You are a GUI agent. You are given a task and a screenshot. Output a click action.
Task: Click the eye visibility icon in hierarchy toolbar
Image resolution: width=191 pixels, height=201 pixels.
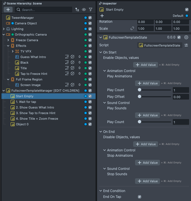[x=84, y=10]
